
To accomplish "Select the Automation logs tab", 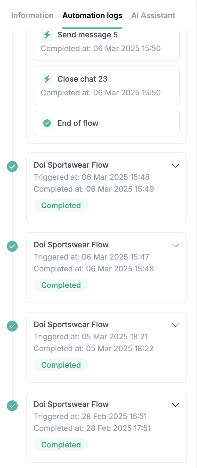I will [x=92, y=15].
